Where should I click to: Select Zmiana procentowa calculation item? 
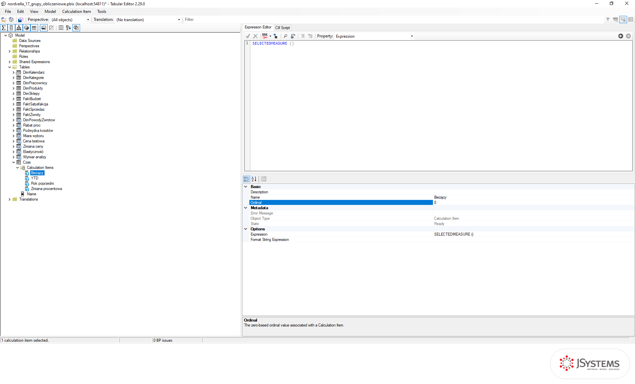tap(46, 189)
